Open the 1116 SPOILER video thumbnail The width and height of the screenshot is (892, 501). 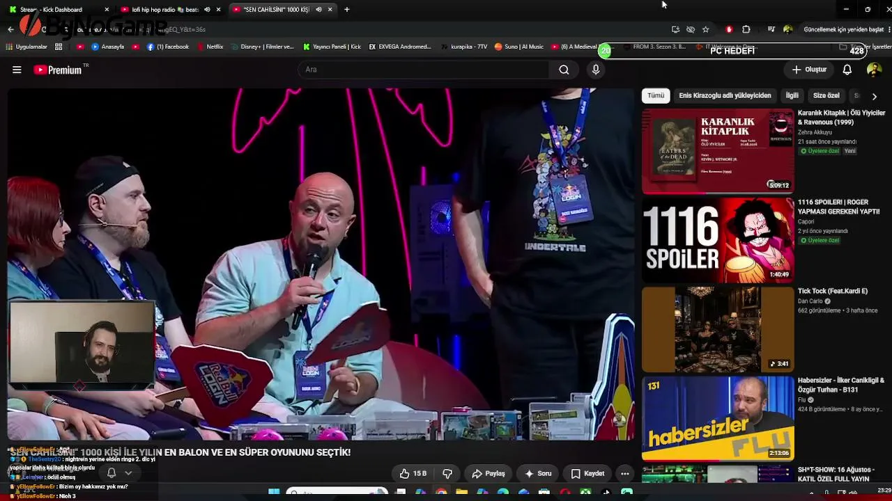pos(718,240)
